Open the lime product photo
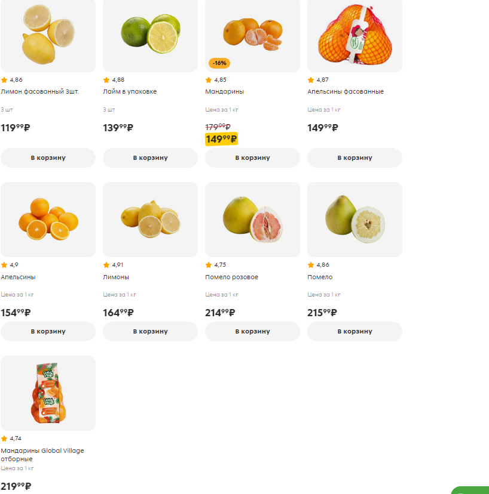The width and height of the screenshot is (489, 494). (x=150, y=36)
